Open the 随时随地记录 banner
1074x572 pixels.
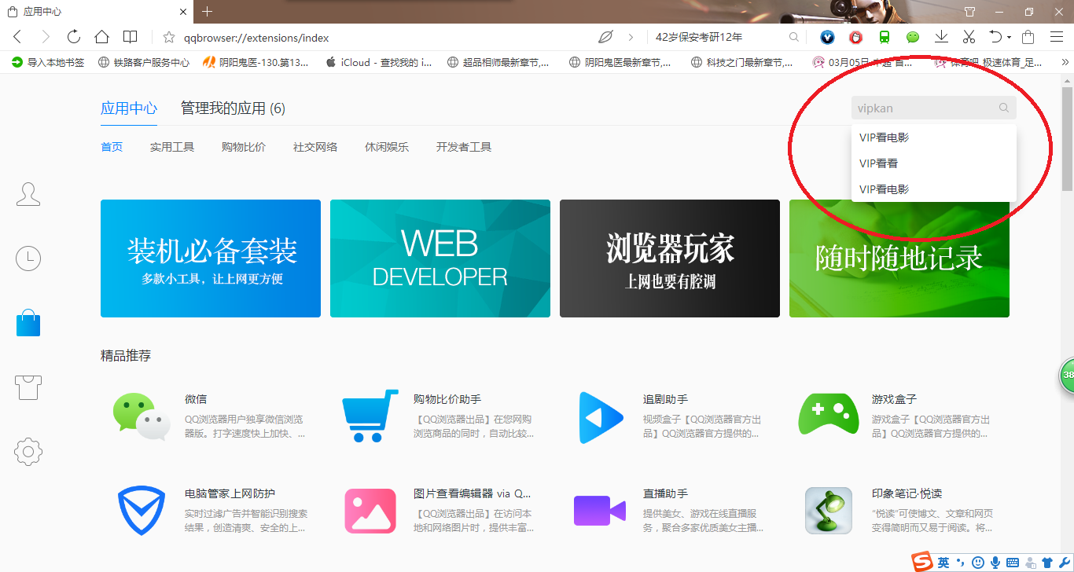click(x=899, y=258)
